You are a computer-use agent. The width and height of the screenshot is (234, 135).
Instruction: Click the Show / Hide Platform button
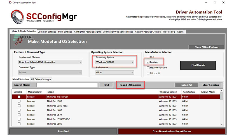pyautogui.click(x=206, y=47)
